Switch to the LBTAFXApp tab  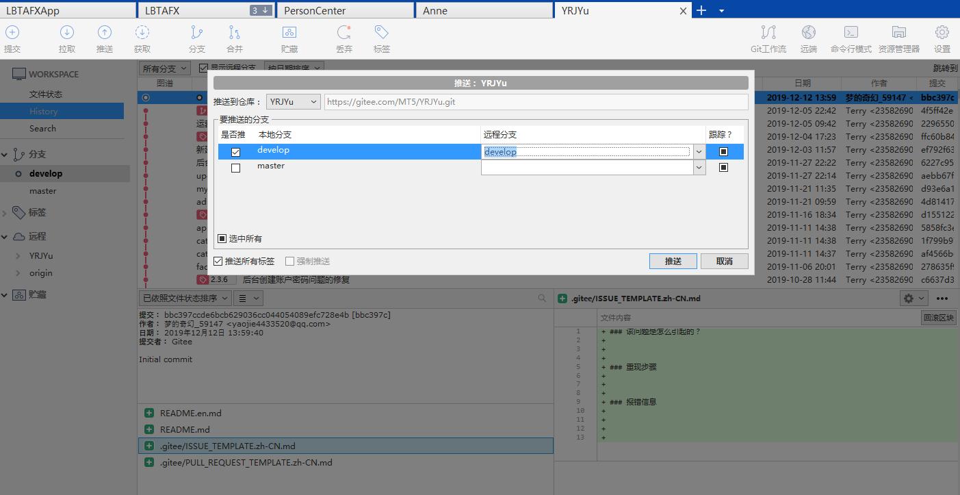pyautogui.click(x=68, y=10)
